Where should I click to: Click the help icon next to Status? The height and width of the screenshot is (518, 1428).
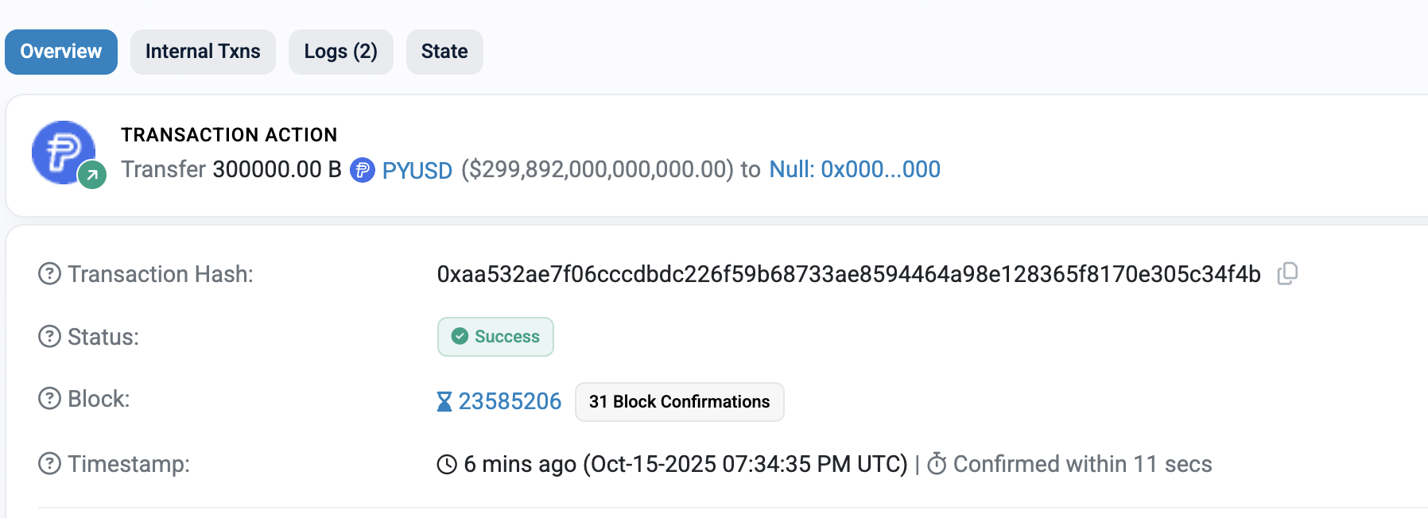tap(49, 337)
